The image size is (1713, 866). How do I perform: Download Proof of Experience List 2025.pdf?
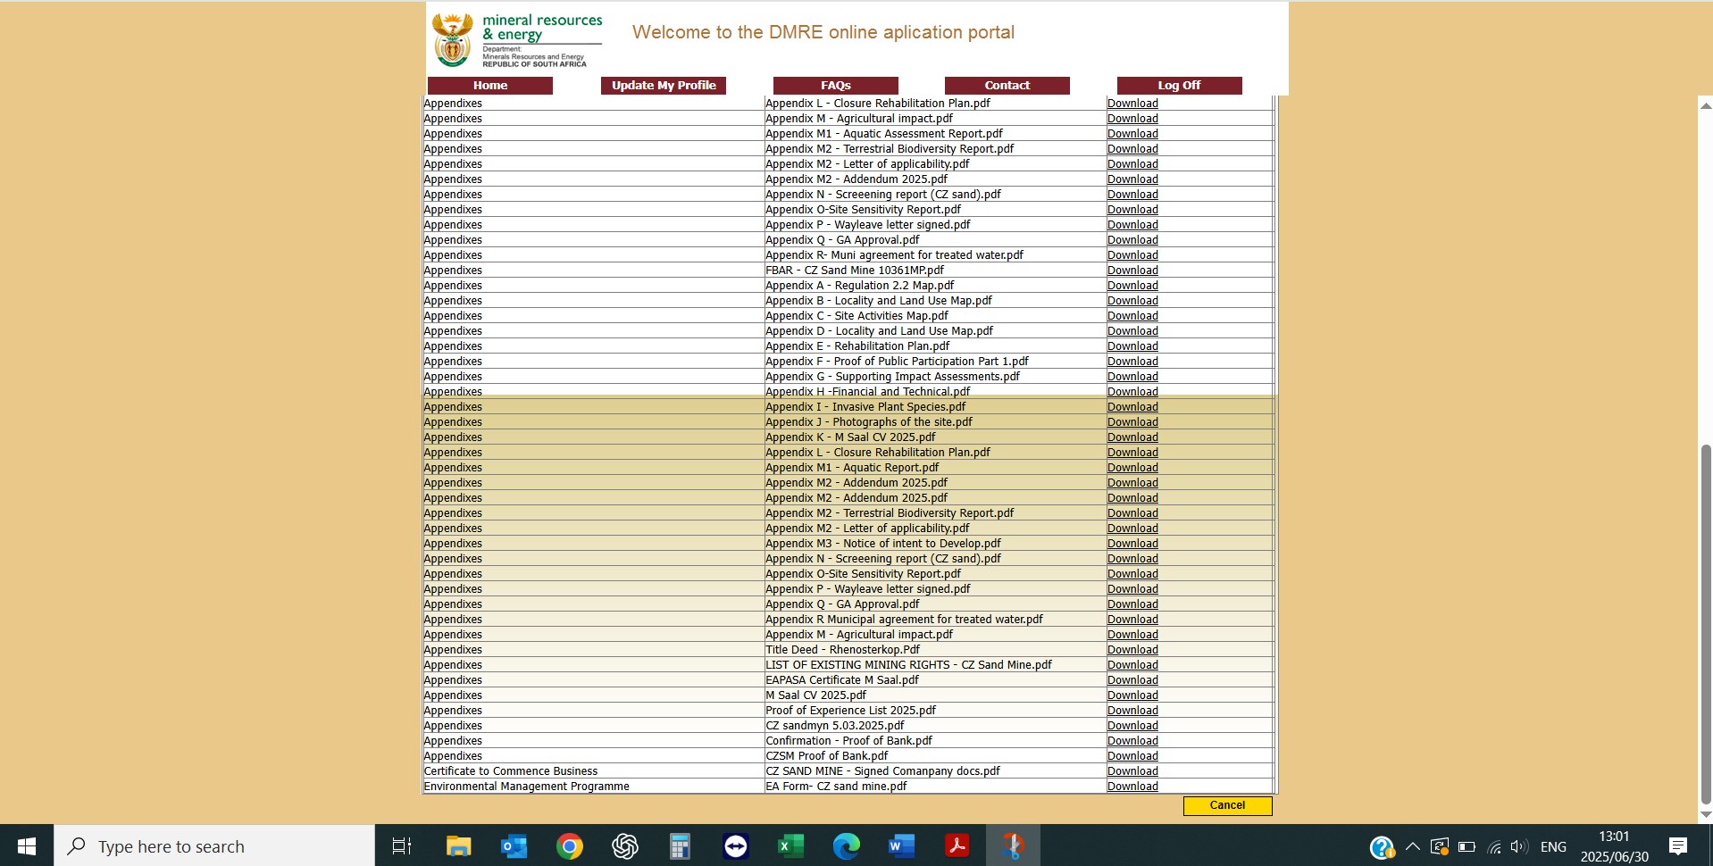click(x=1132, y=710)
